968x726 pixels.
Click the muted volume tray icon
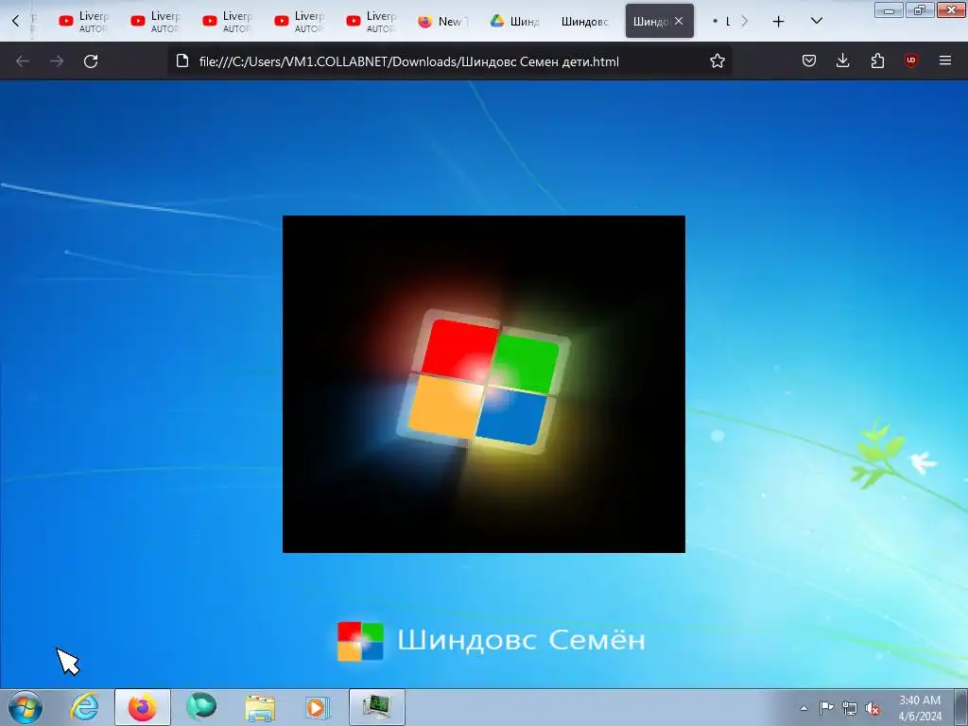tap(873, 708)
